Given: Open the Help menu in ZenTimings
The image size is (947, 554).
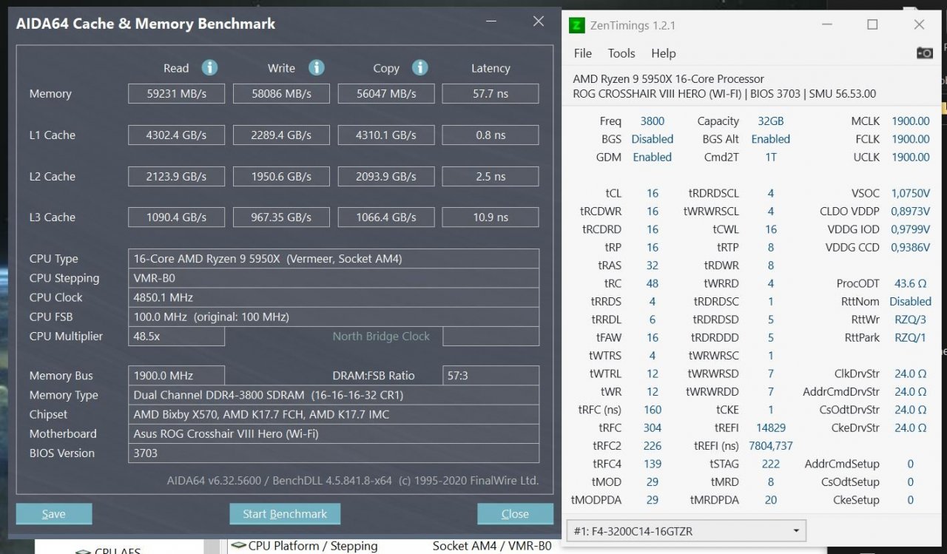Looking at the screenshot, I should click(x=663, y=53).
